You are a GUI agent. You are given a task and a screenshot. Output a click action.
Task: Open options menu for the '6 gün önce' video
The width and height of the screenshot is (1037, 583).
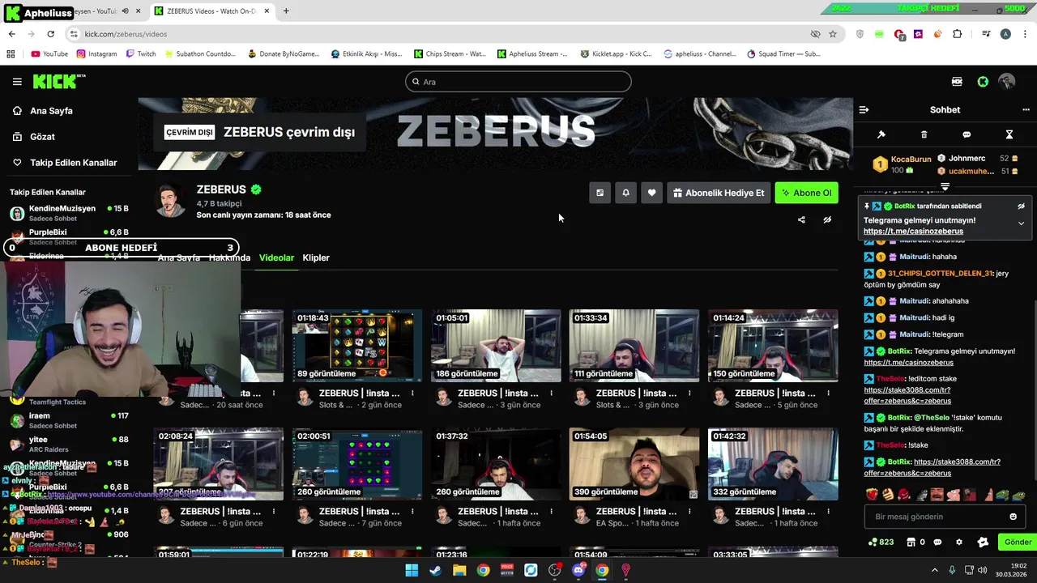[x=274, y=512]
